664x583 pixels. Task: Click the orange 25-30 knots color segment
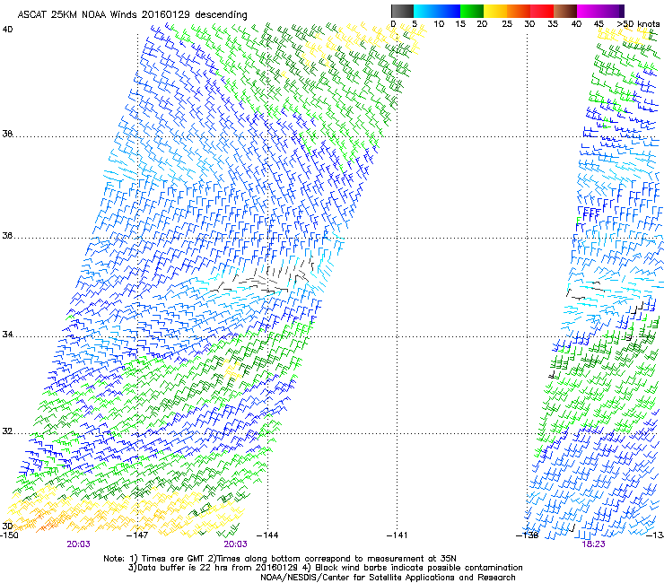point(519,11)
